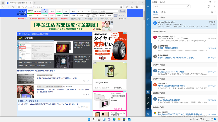The image size is (218, 122).
Task: Open folders icon in Outlook sidebar
Action: click(x=148, y=25)
